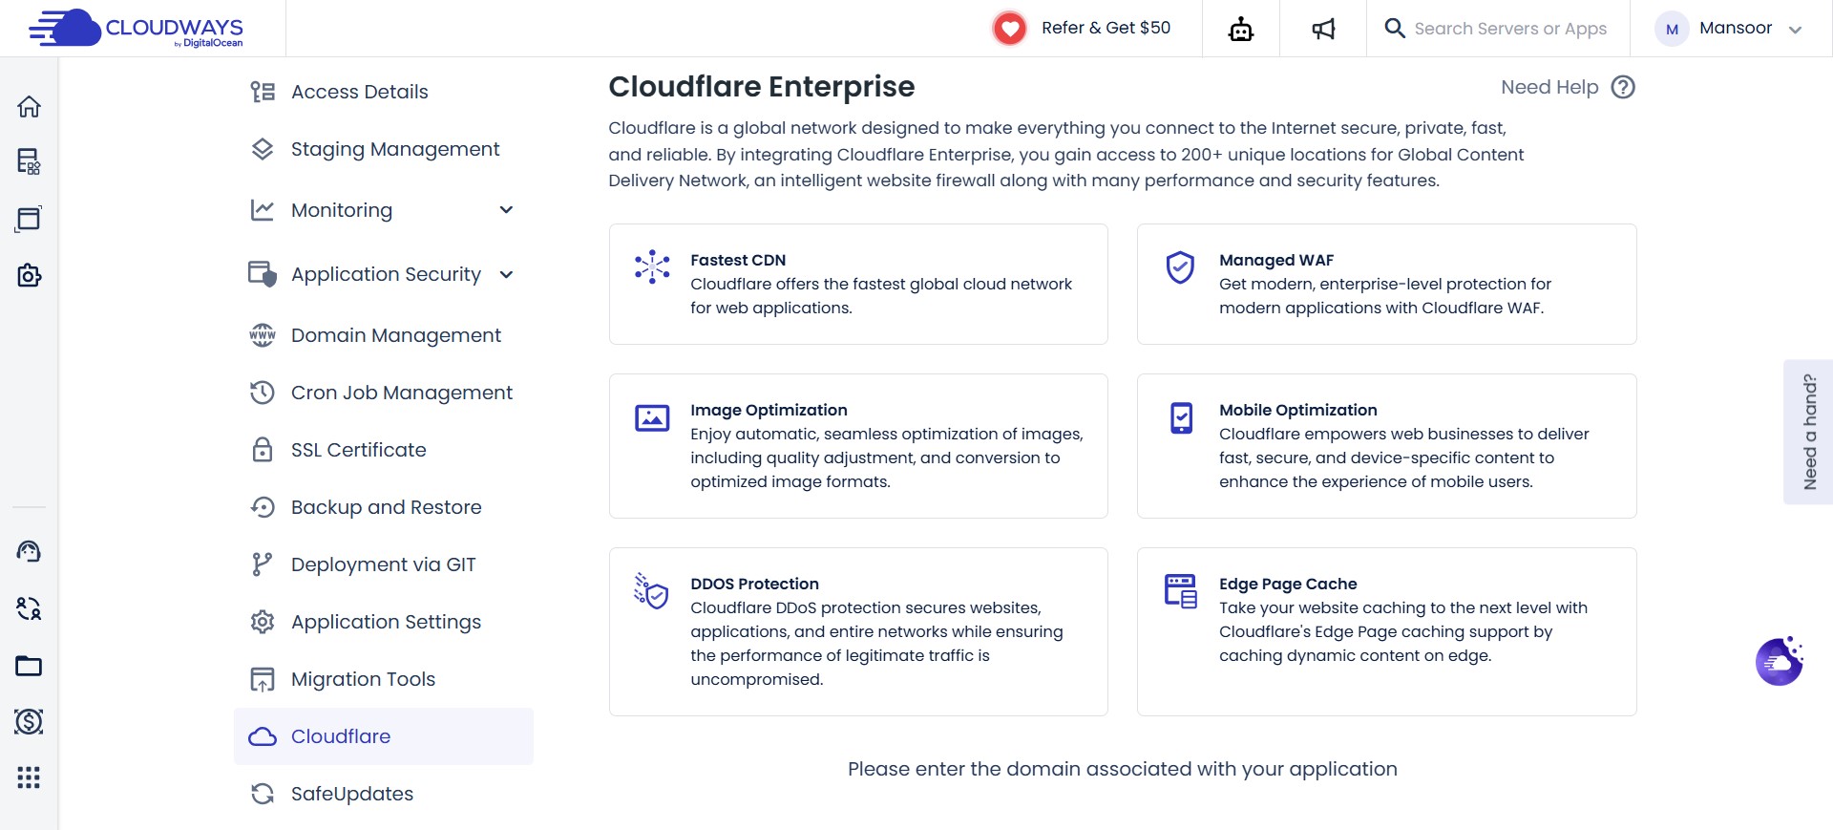Viewport: 1833px width, 830px height.
Task: Click the 'Please enter the domain' prompt text
Action: point(1123,769)
